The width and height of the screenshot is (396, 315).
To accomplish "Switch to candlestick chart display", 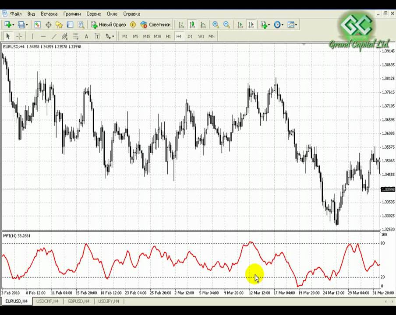I will [x=192, y=24].
